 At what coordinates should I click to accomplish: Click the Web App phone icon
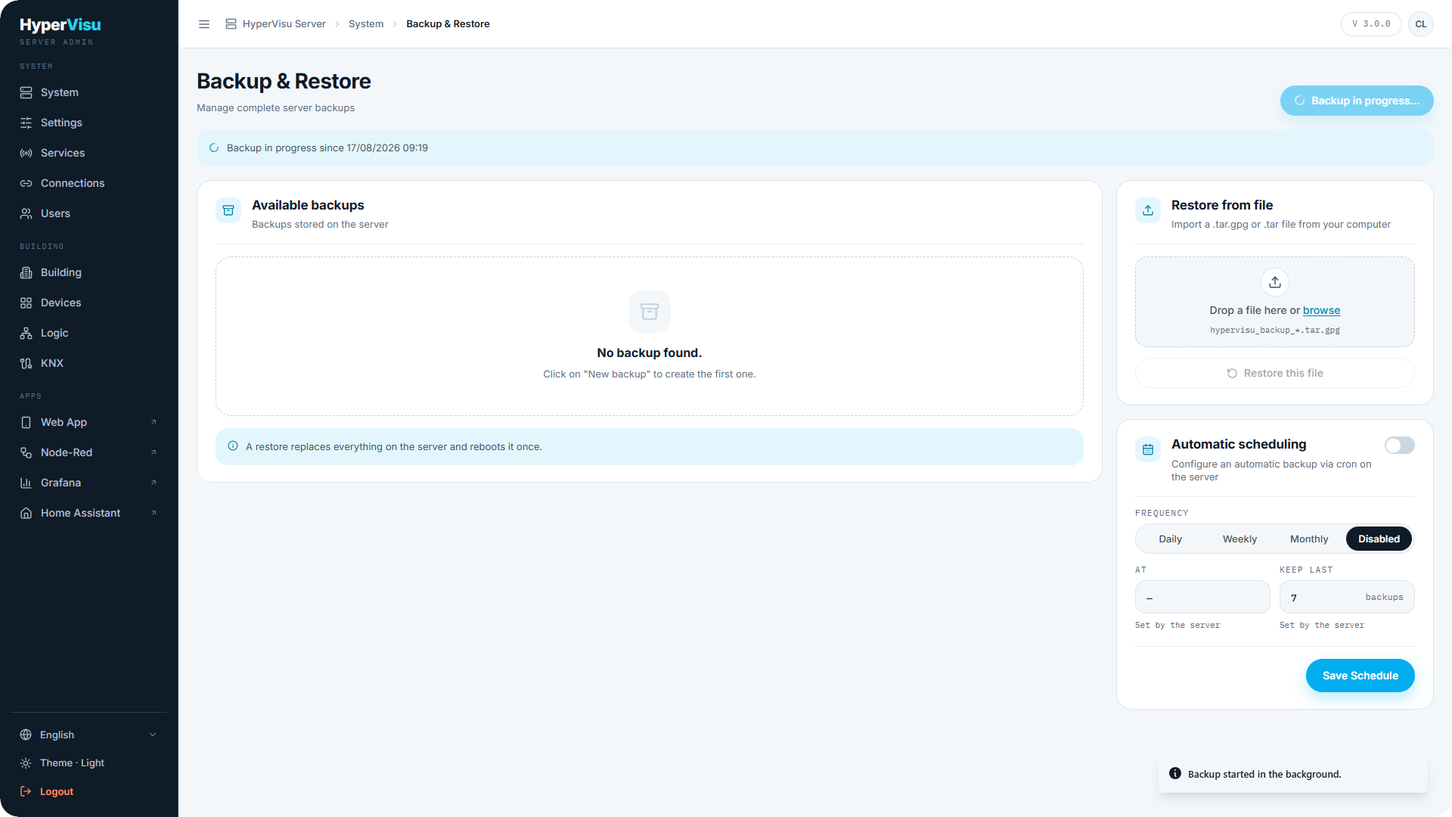tap(26, 422)
